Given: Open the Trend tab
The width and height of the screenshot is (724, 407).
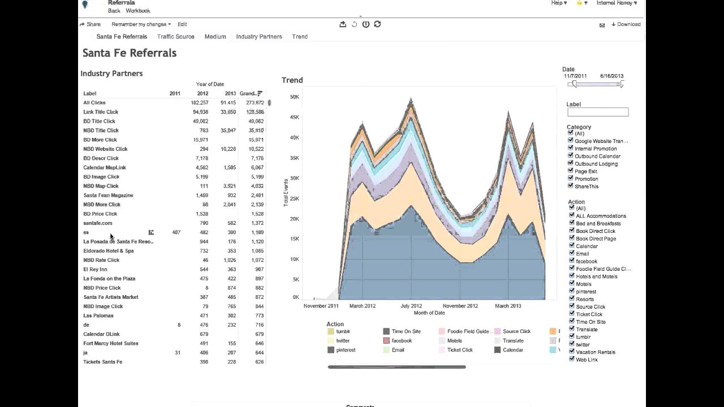Looking at the screenshot, I should (300, 37).
